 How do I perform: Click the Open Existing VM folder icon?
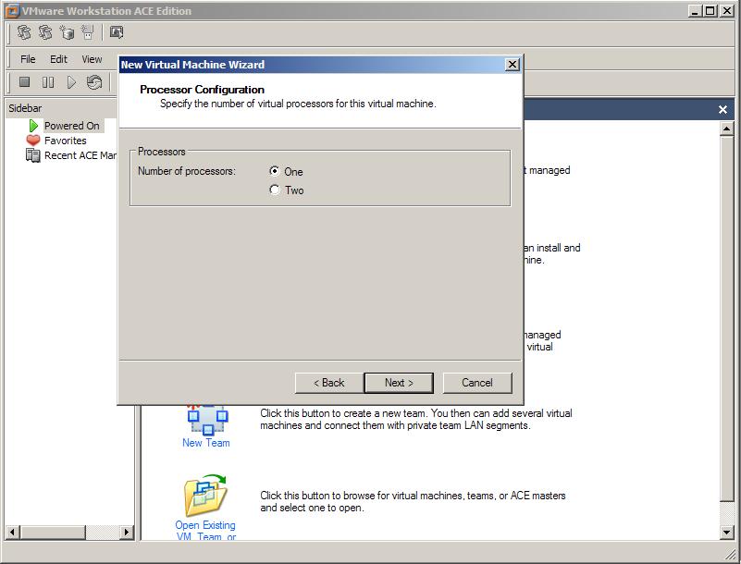205,497
